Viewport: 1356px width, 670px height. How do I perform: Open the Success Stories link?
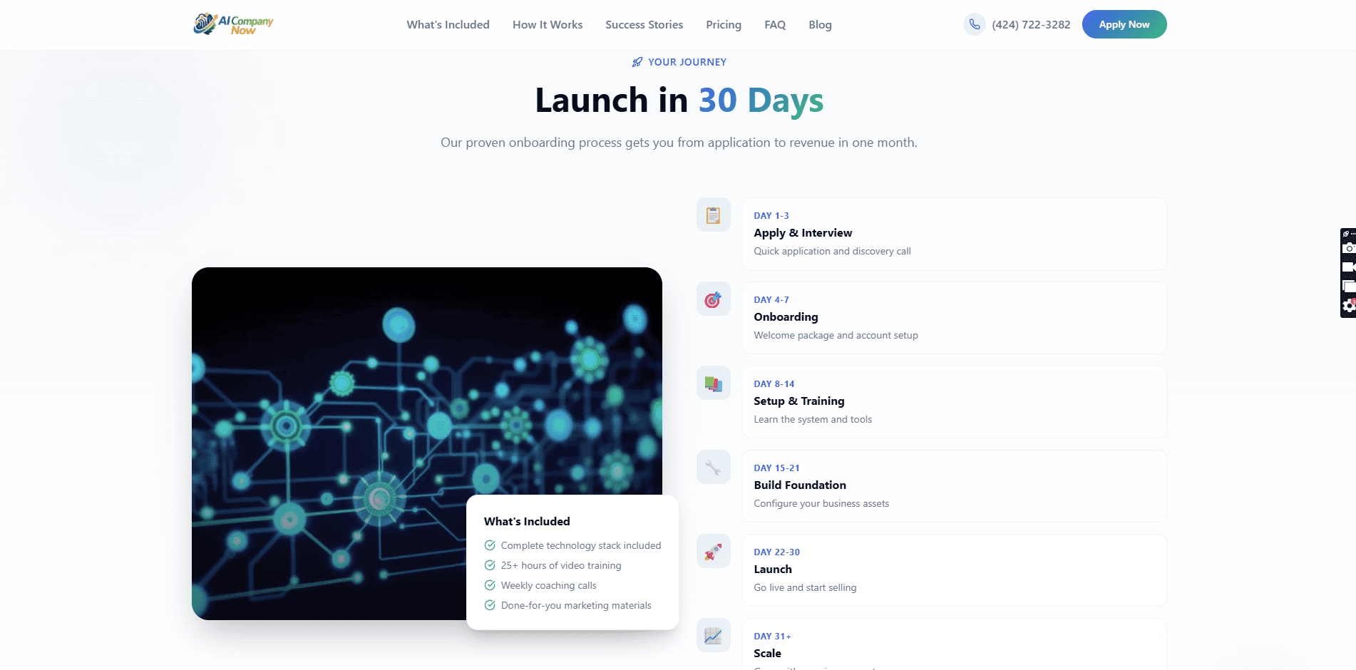643,24
